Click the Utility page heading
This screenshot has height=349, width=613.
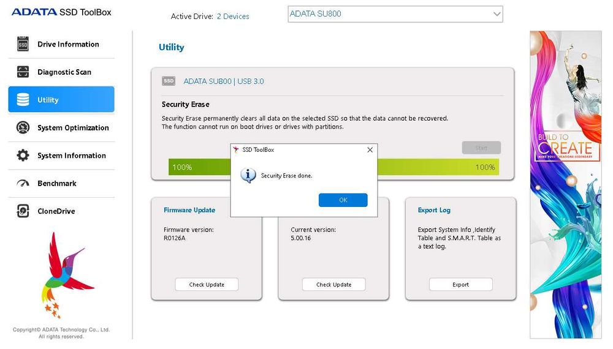pos(171,47)
